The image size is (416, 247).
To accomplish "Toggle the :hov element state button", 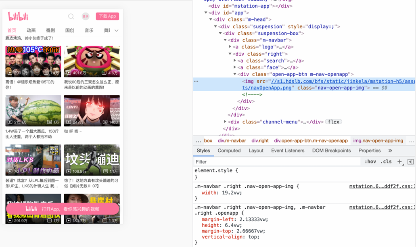I will [370, 161].
